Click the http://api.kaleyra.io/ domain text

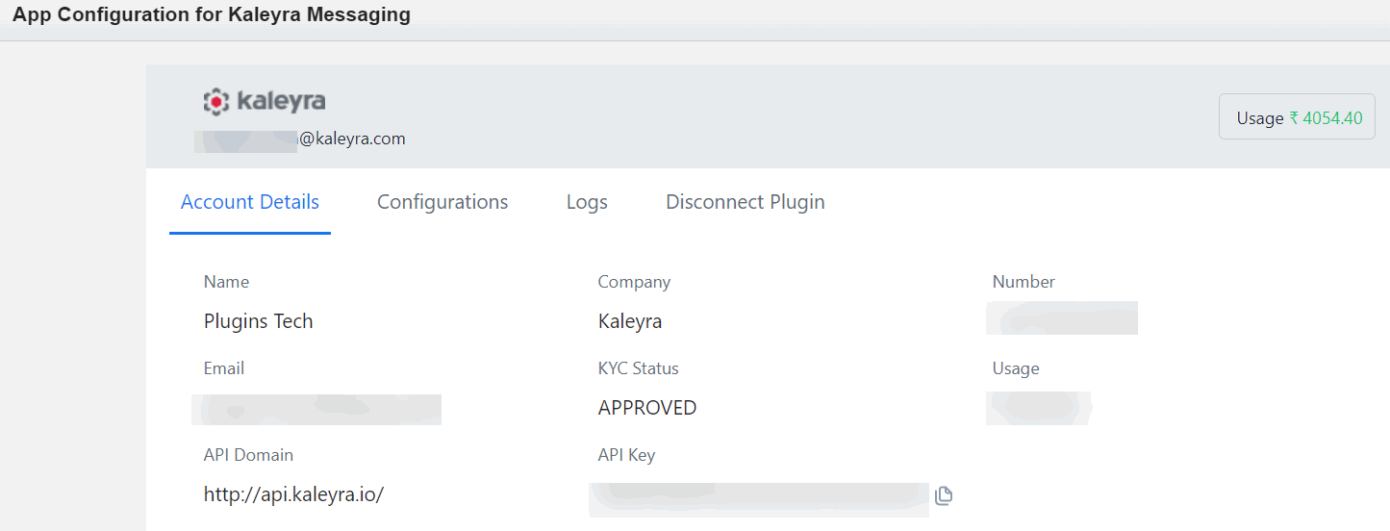[x=293, y=494]
